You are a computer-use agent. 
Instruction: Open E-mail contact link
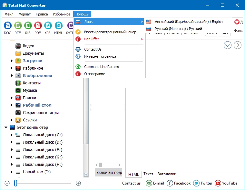coord(155,183)
